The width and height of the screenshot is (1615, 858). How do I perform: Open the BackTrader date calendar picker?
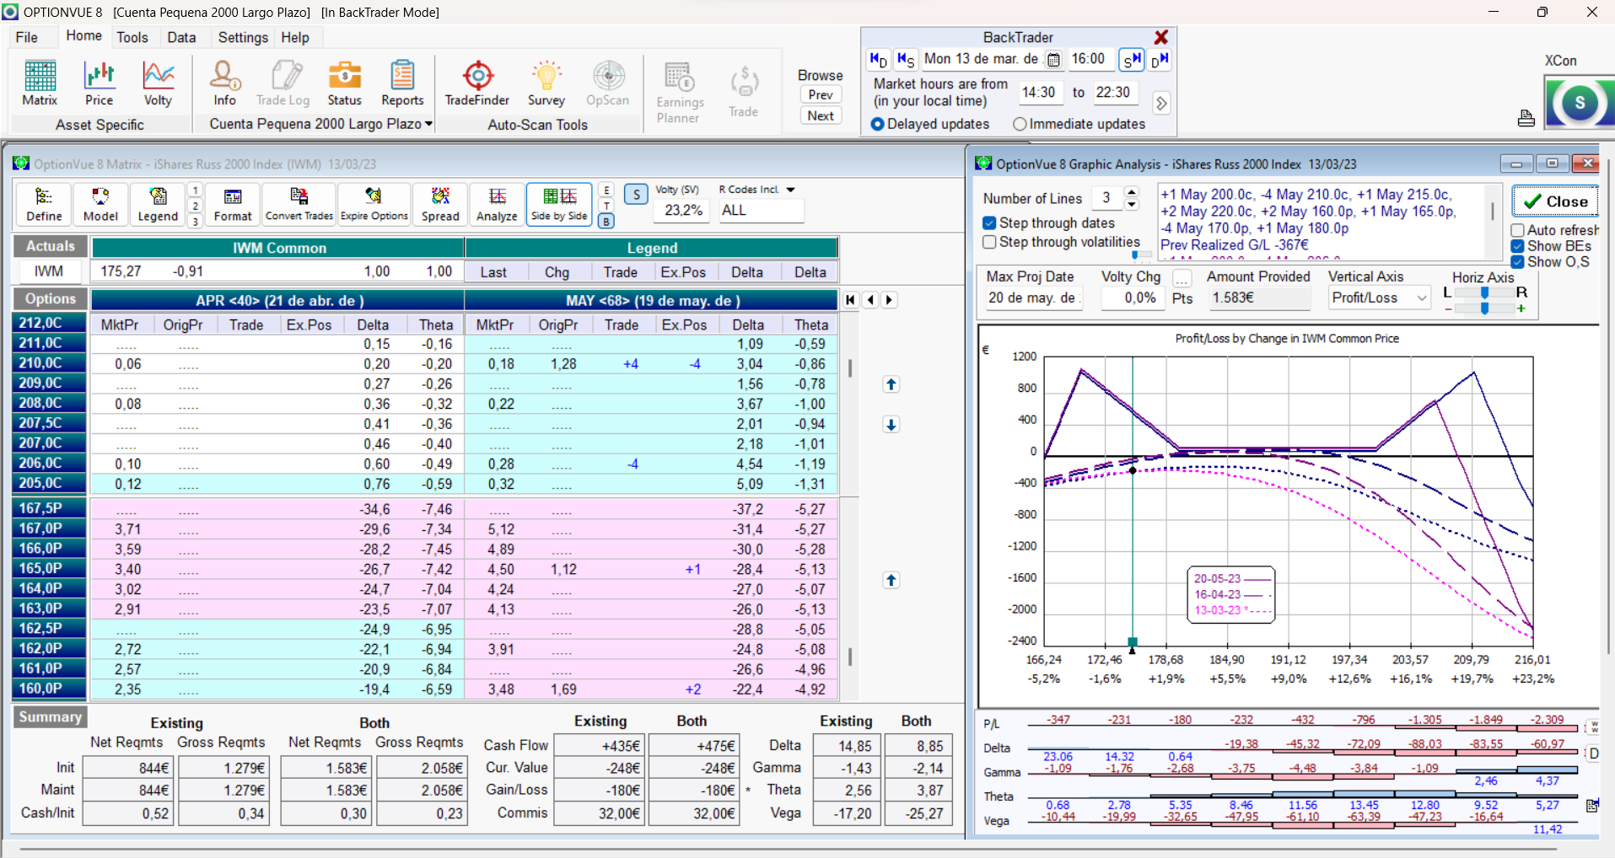pyautogui.click(x=1053, y=60)
